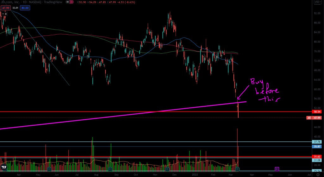The image size is (324, 177).
Task: Toggle the grey minus pill button
Action: click(68, 2)
